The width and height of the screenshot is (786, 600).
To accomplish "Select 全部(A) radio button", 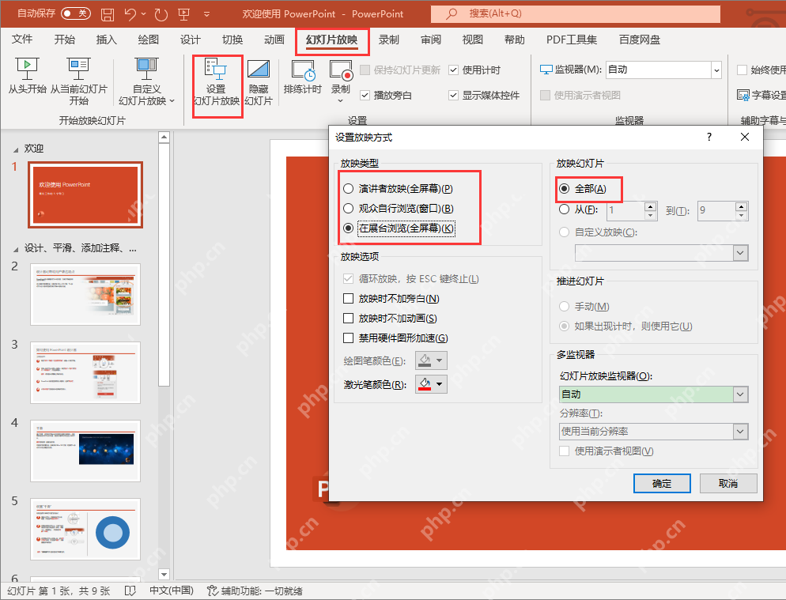I will pyautogui.click(x=564, y=189).
